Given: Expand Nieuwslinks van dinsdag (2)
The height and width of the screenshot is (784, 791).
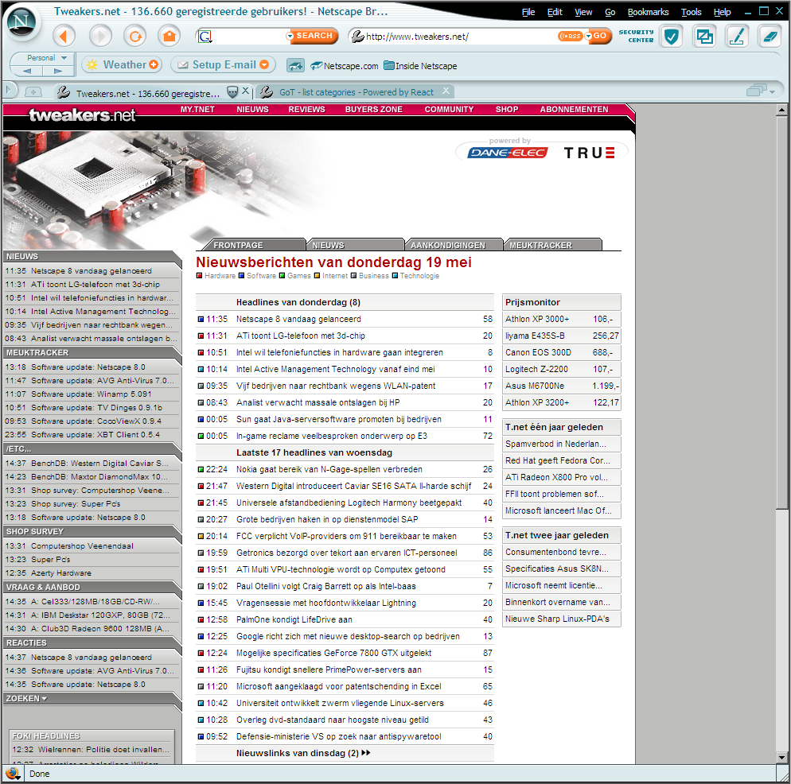Looking at the screenshot, I should (303, 753).
